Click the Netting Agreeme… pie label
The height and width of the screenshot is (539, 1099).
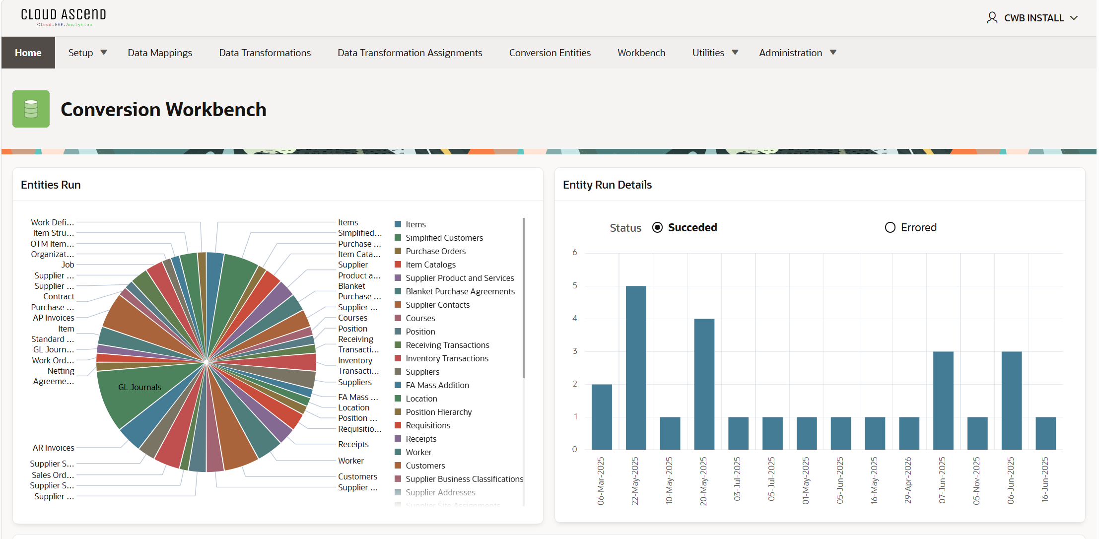click(53, 376)
